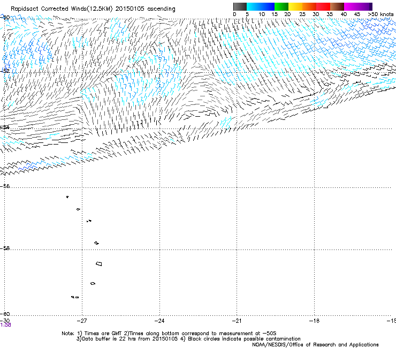This screenshot has height=348, width=396.
Task: Click the green 15-20 knots color swatch
Action: (281, 6)
